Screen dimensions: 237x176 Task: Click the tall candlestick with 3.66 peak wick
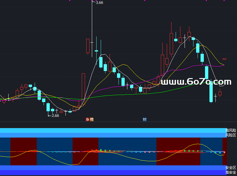coord(92,42)
